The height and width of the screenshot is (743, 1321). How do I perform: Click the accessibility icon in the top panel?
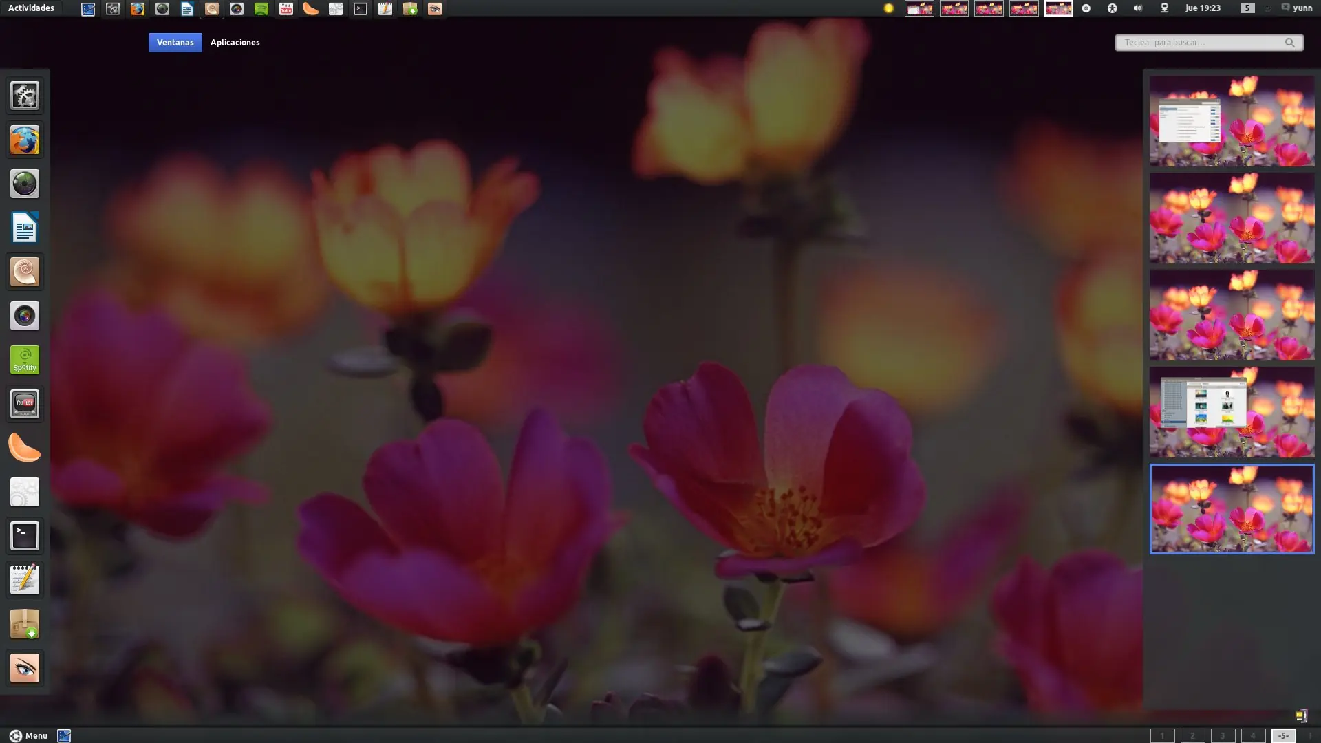coord(1111,8)
